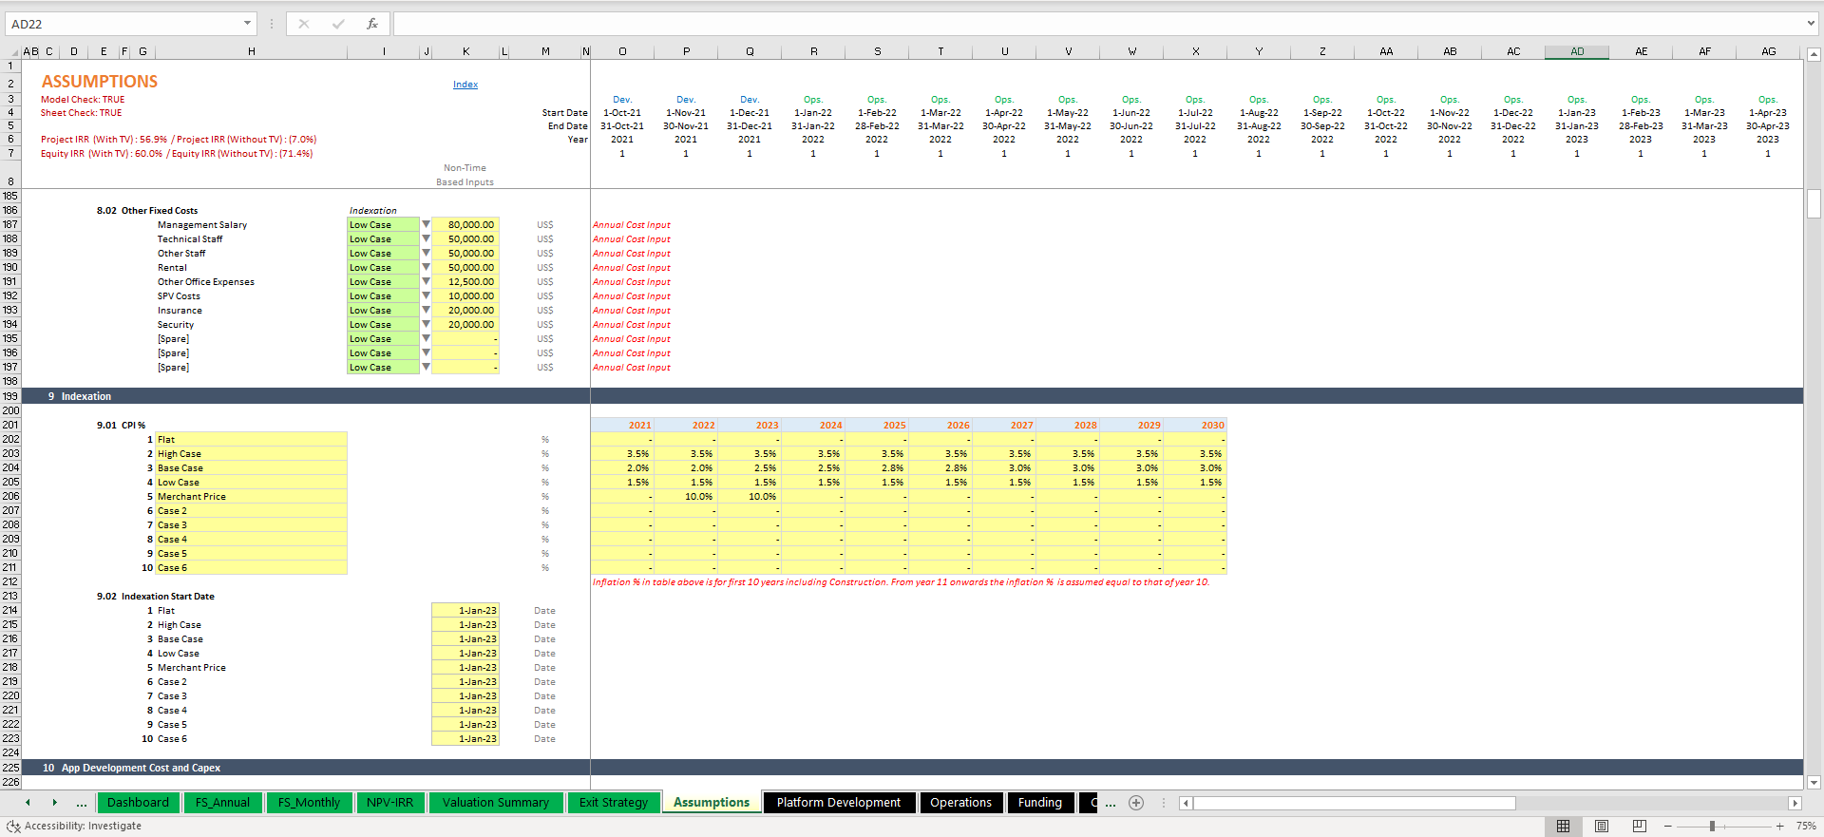The width and height of the screenshot is (1824, 837).
Task: Open Management Salary indexation dropdown arrow
Action: pyautogui.click(x=426, y=225)
